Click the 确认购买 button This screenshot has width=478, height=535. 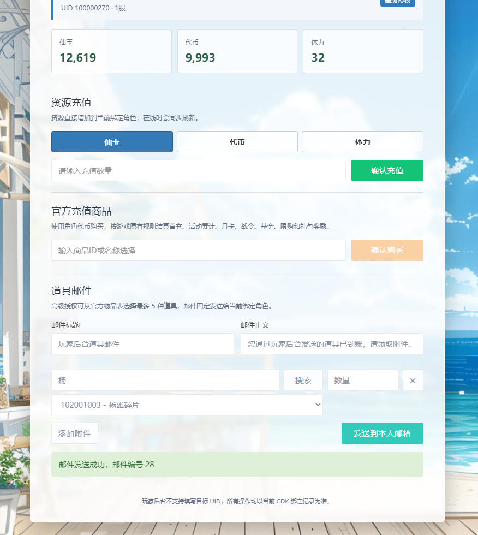[x=387, y=251]
